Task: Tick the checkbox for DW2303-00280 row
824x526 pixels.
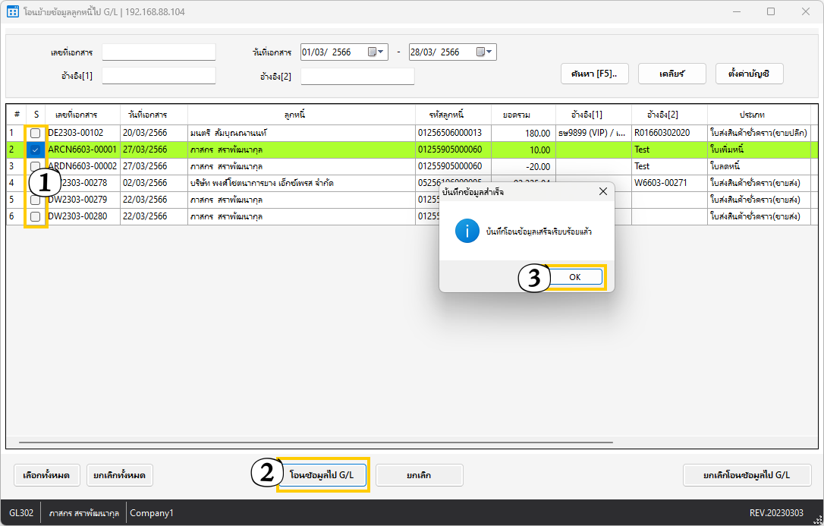Action: [x=36, y=216]
